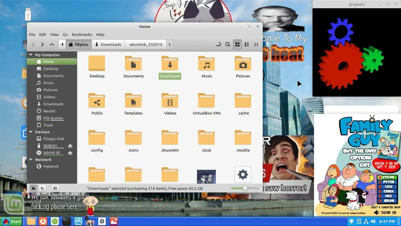Open the Templates folder
The height and width of the screenshot is (226, 401).
133,104
